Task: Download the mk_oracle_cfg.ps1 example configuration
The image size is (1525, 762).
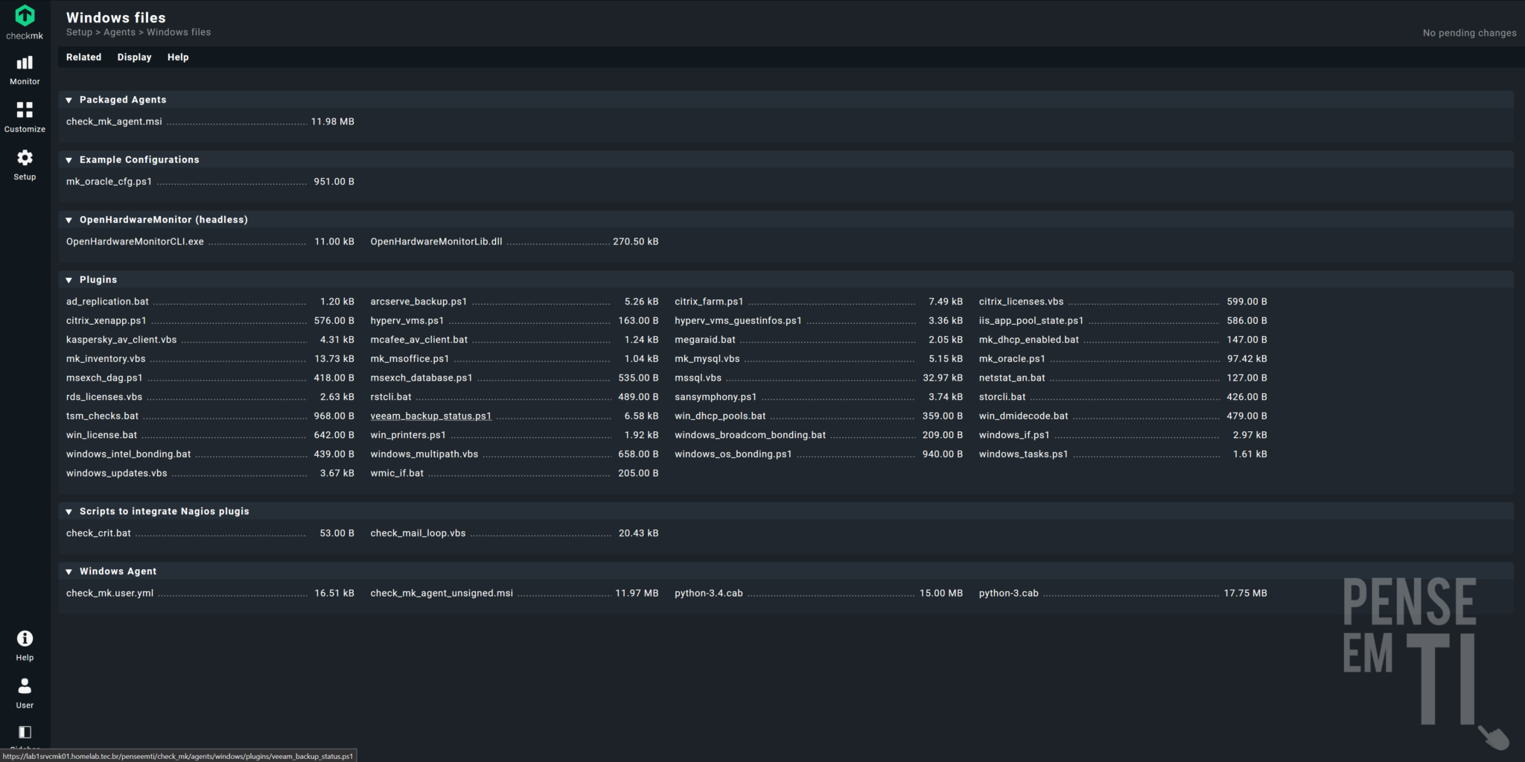Action: (108, 181)
